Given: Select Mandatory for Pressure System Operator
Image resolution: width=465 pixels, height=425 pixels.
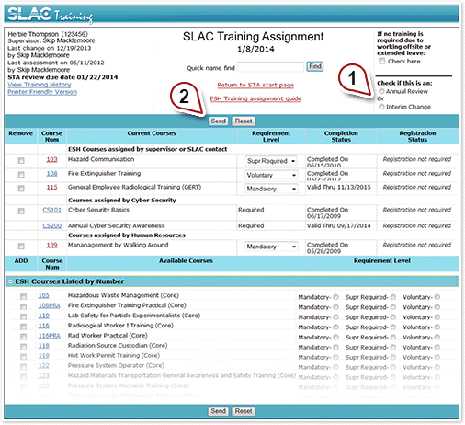Looking at the screenshot, I should (x=336, y=367).
